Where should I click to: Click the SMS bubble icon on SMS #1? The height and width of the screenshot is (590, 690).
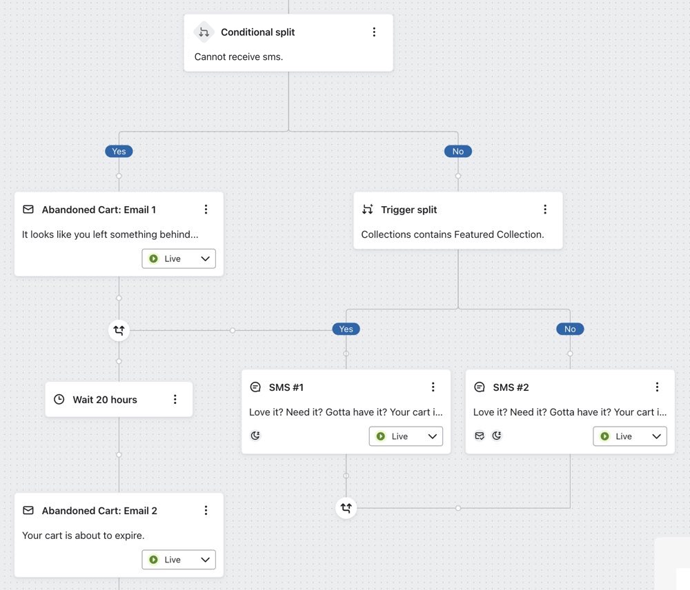[x=255, y=387]
